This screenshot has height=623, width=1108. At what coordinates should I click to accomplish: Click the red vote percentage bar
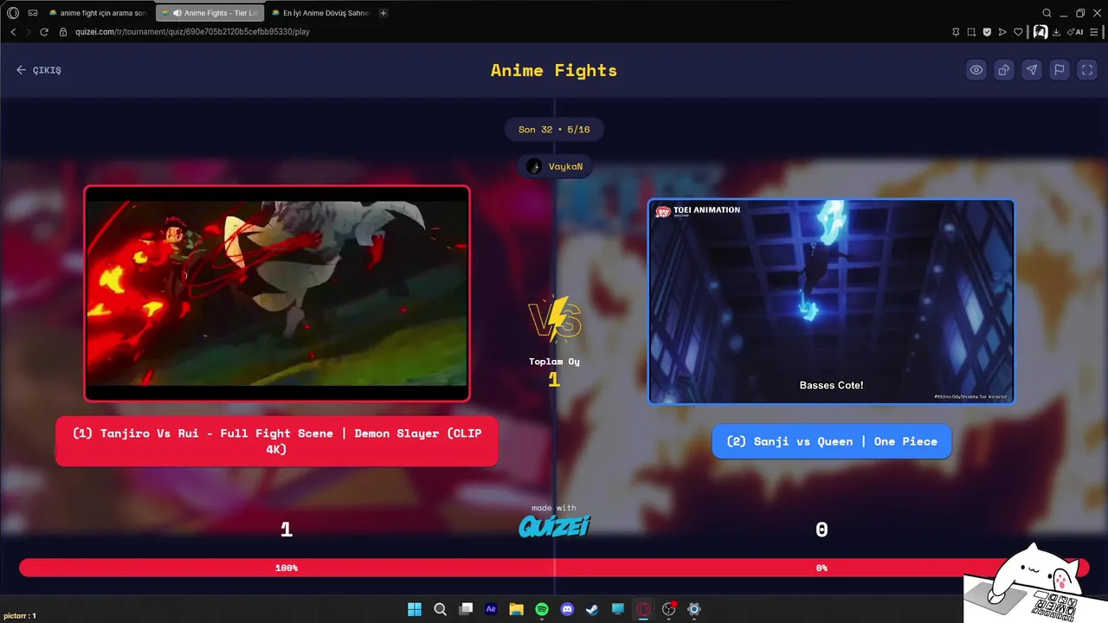[554, 568]
